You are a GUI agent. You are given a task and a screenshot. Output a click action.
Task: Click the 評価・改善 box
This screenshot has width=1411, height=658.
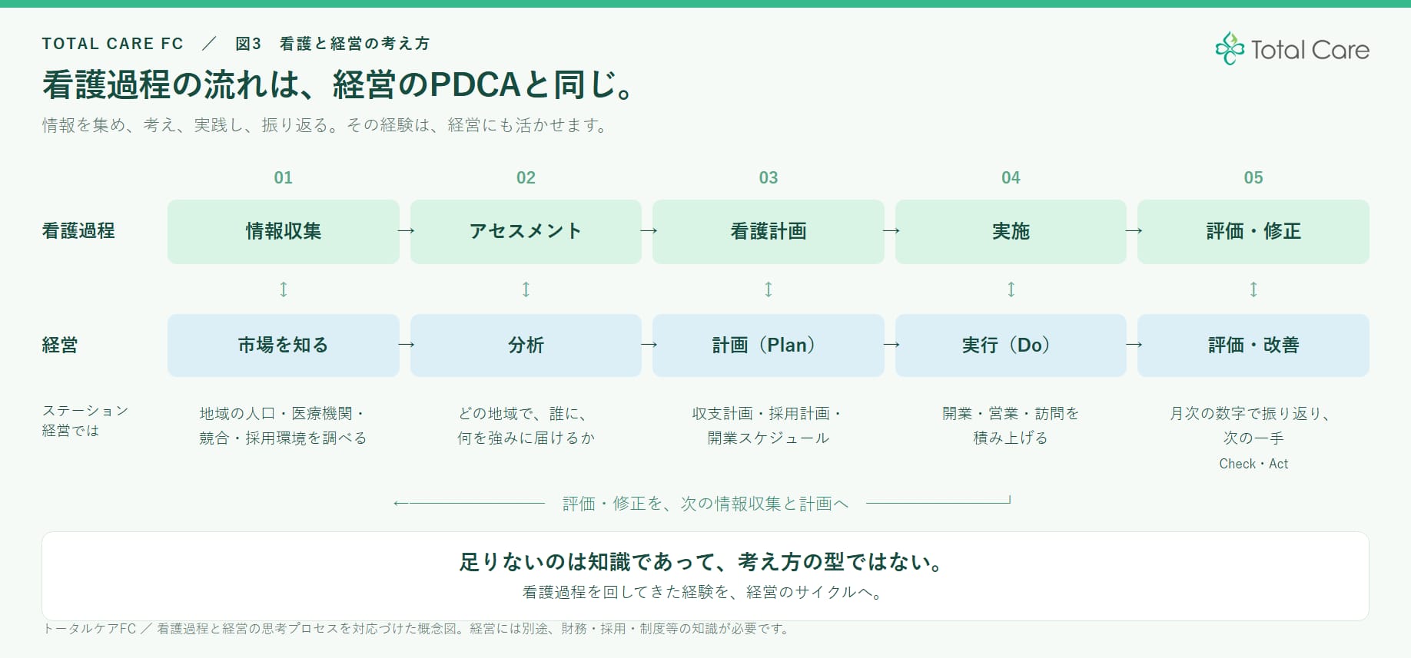[x=1253, y=346]
